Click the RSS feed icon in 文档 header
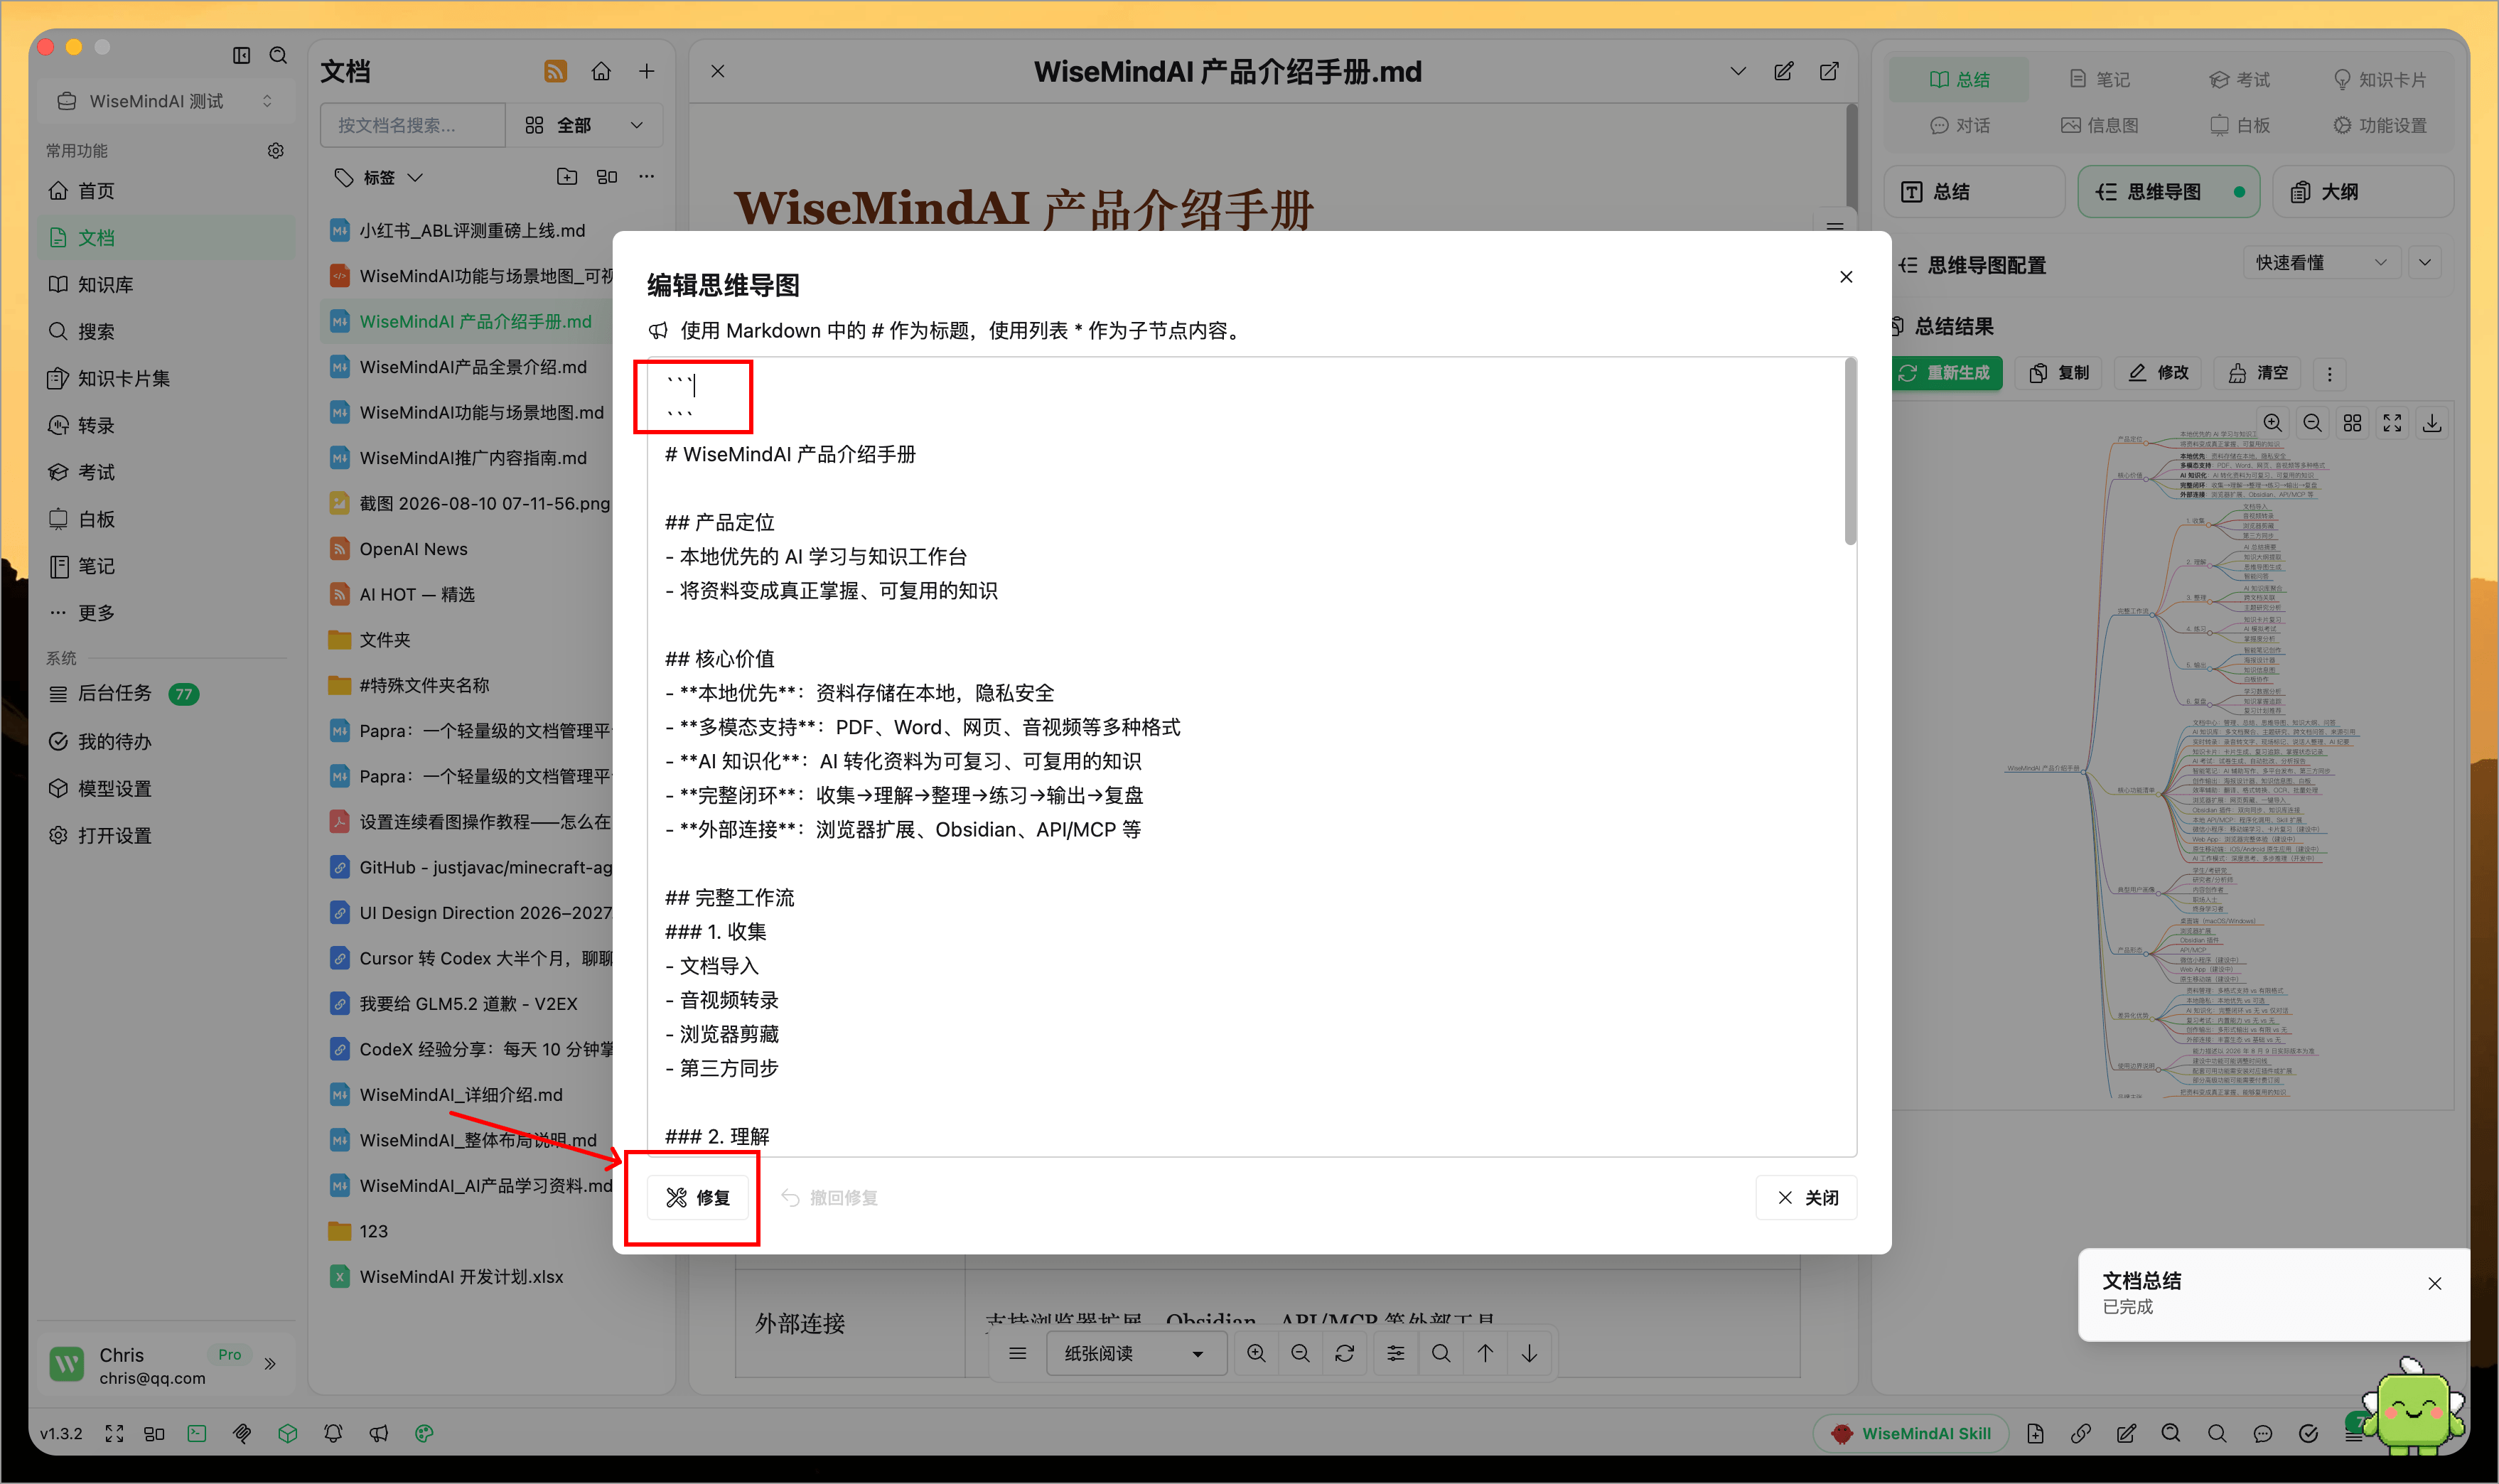 click(x=555, y=71)
